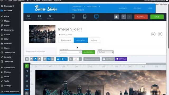Align layer to horizontal center
This screenshot has width=169, height=95.
[35, 59]
